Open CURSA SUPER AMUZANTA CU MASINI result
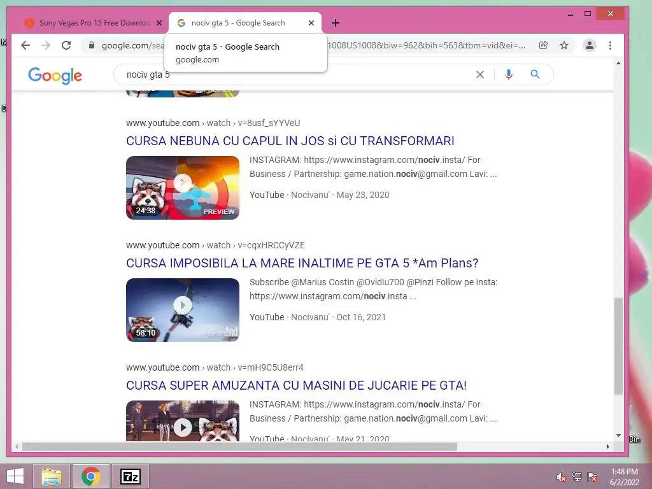Viewport: 652px width, 489px height. (x=297, y=385)
